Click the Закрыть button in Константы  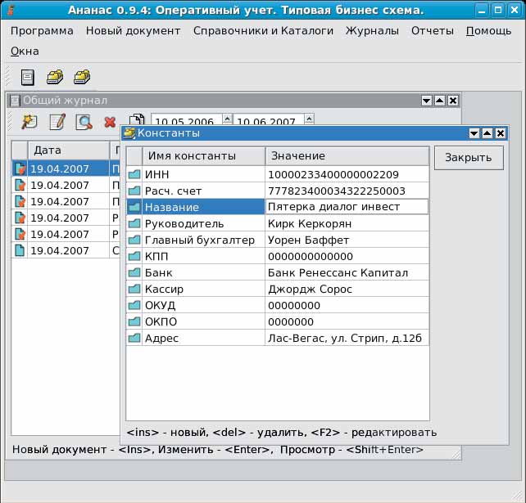coord(469,157)
